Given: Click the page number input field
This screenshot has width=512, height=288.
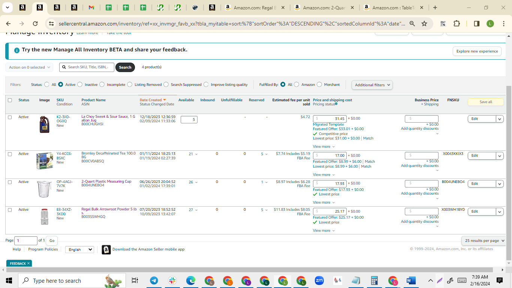Looking at the screenshot, I should [26, 241].
